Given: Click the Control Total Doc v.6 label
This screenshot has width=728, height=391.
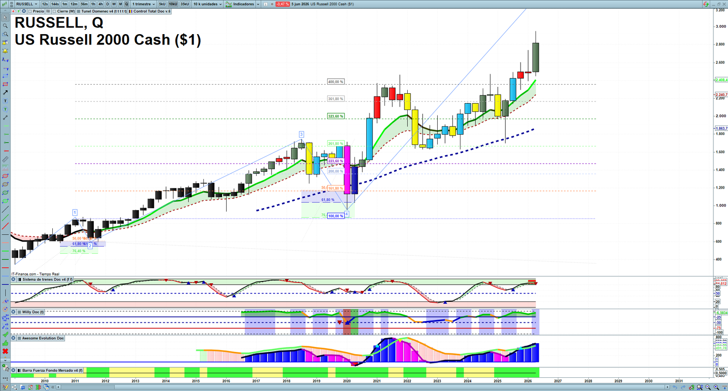Looking at the screenshot, I should click(152, 11).
